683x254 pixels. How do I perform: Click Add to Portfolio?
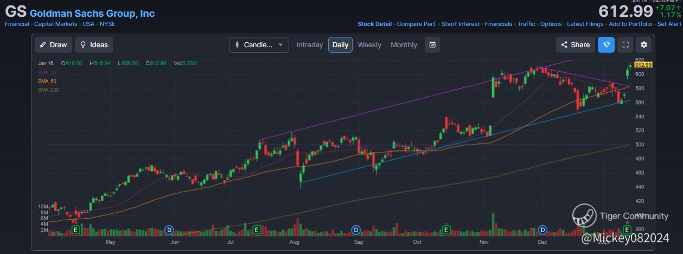630,24
